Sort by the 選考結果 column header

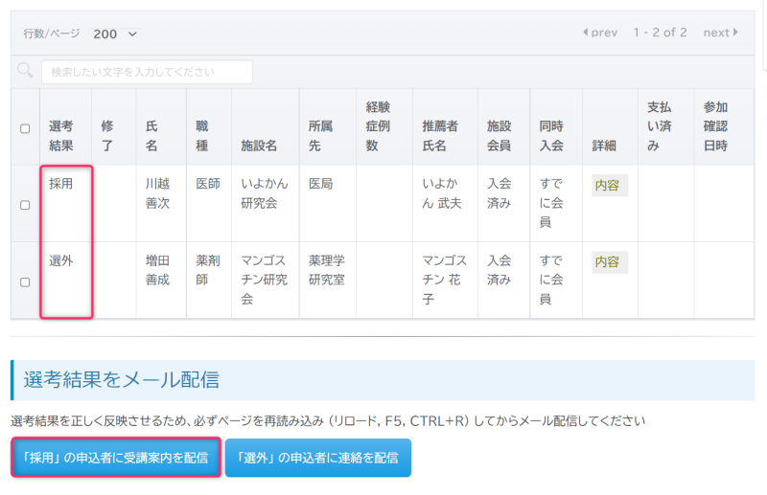pos(61,136)
